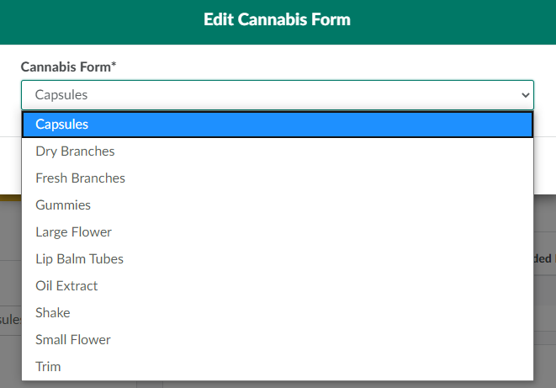Choose the Shake option
Viewport: 556px width, 388px height.
coord(53,313)
